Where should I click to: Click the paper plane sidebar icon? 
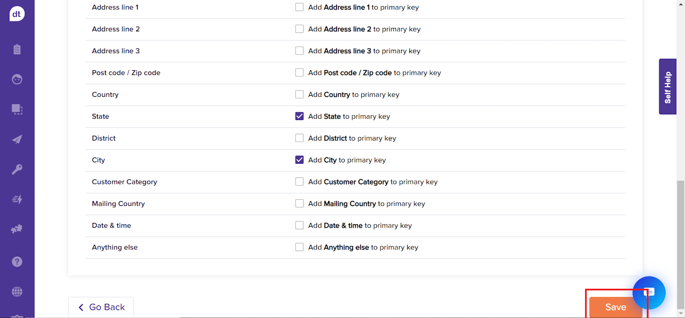coord(17,139)
